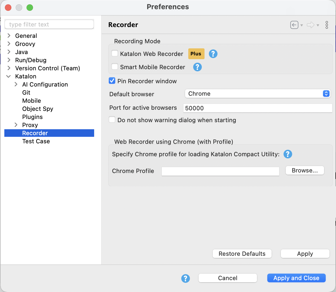Expand the Proxy tree item
This screenshot has height=292, width=336.
pos(16,125)
